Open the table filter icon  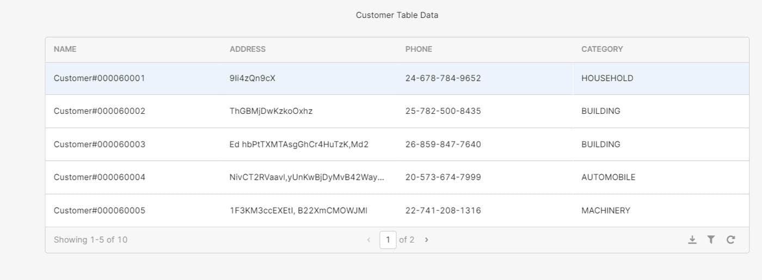(711, 240)
